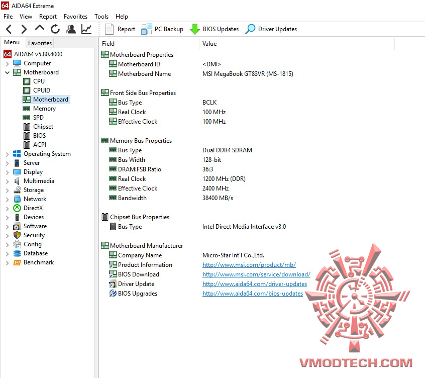Click the DirectX Xbox icon

[17, 208]
